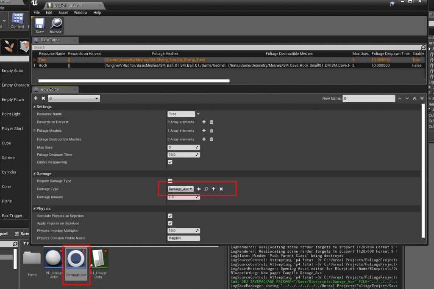Screen dimensions: 434x289
Task: Open Content browser button in main editor
Action: point(17,21)
